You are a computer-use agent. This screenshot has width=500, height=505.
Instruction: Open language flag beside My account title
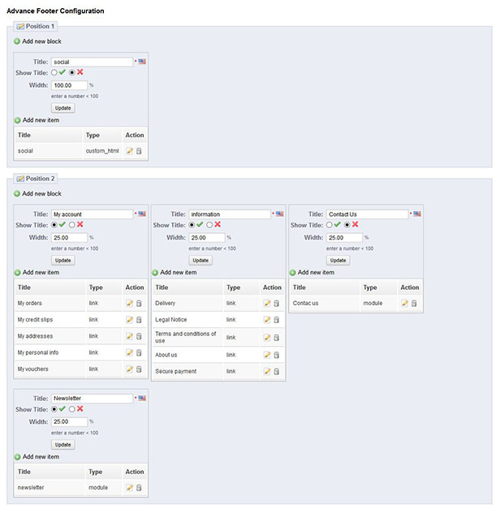click(142, 214)
